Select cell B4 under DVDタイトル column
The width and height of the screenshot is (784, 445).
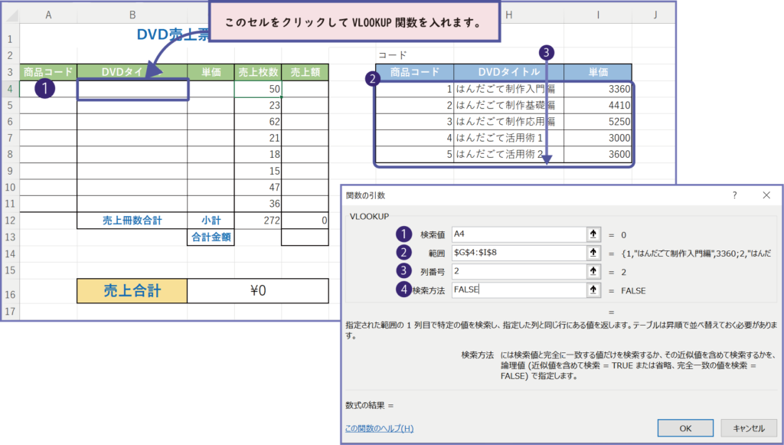coord(132,89)
